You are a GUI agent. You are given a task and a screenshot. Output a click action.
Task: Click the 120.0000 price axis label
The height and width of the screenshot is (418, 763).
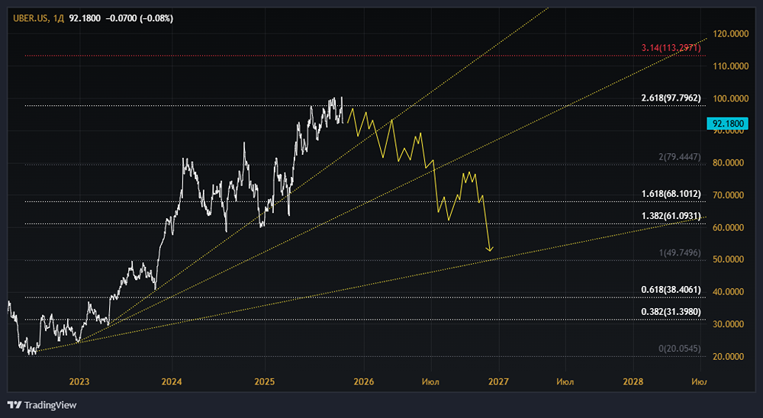730,34
